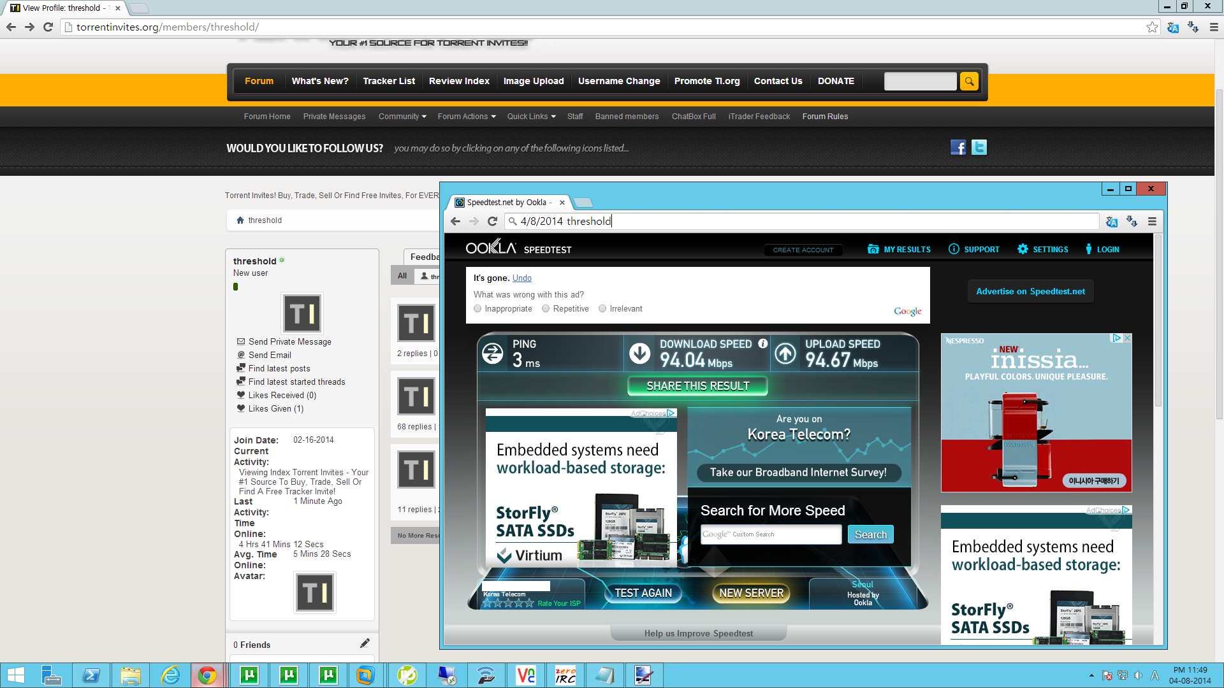
Task: Open the Facebook follow icon
Action: (x=958, y=148)
